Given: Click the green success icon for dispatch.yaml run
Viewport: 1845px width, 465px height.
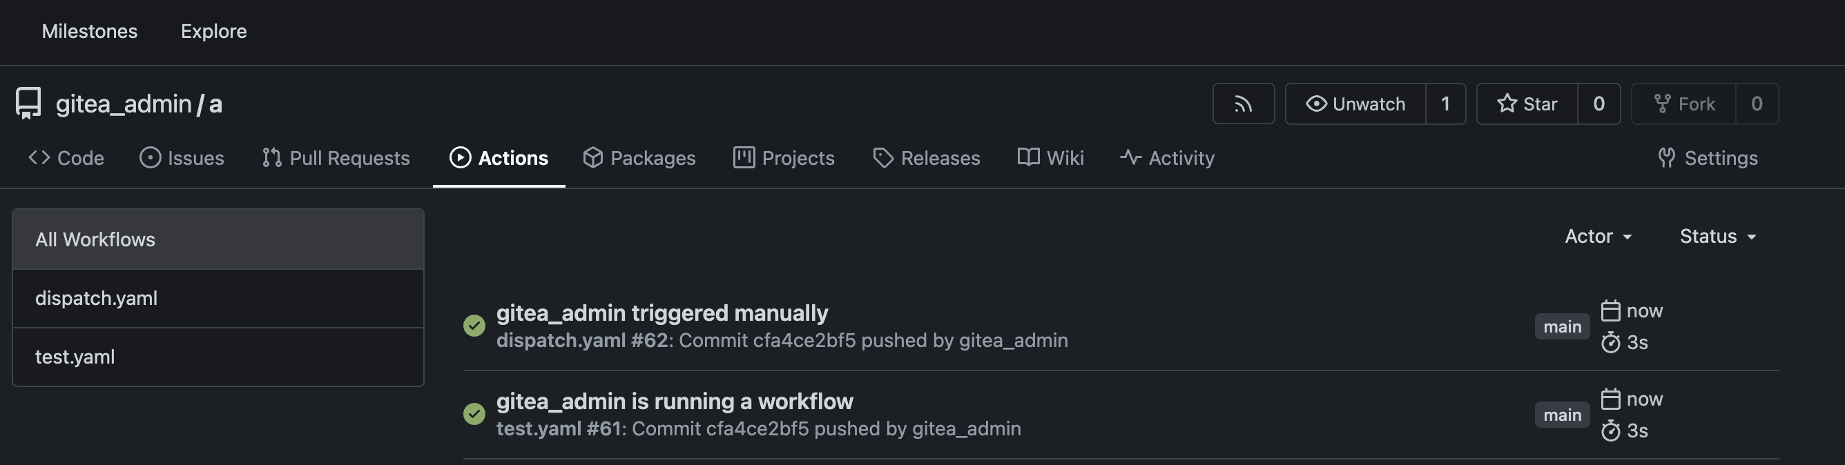Looking at the screenshot, I should coord(474,326).
